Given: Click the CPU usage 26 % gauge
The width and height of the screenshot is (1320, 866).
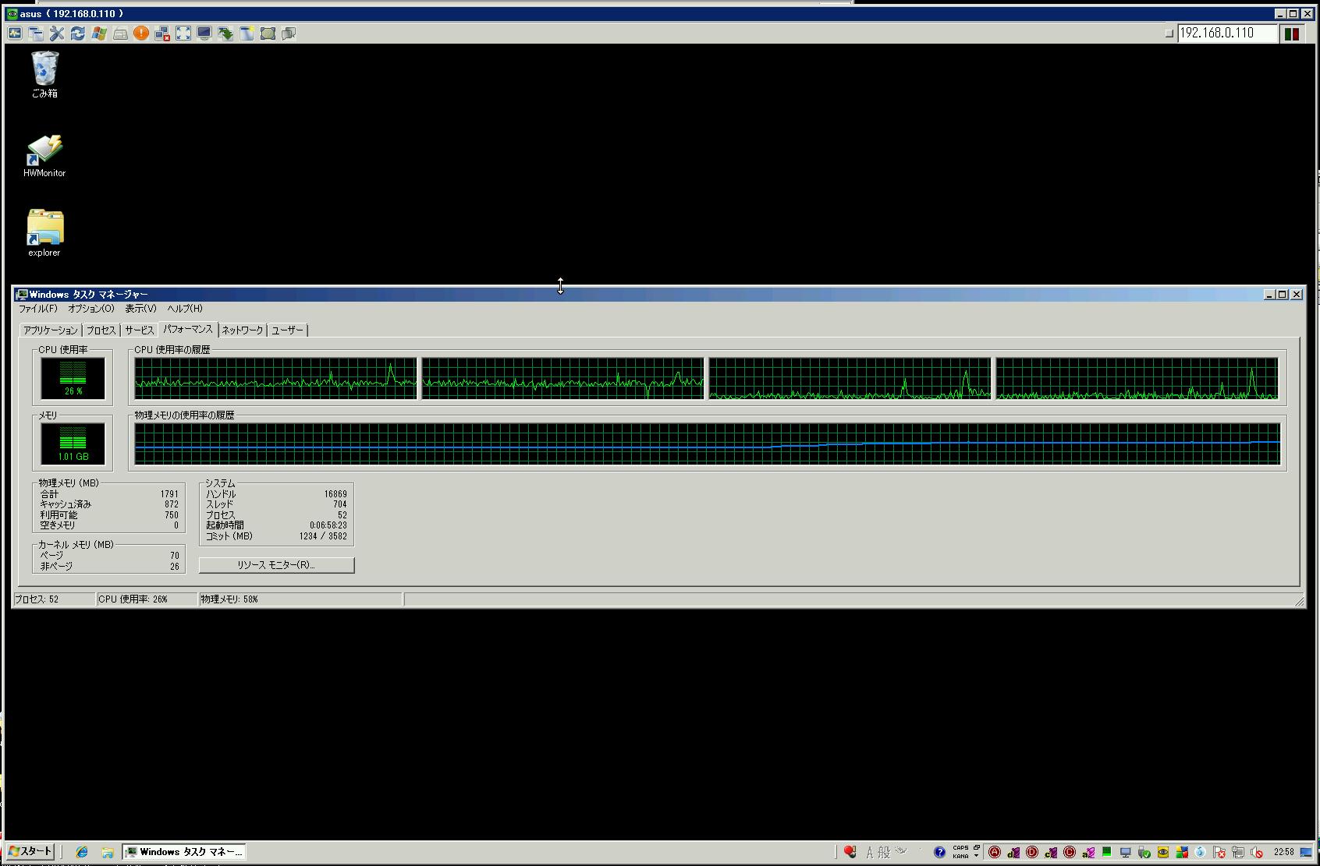Looking at the screenshot, I should [73, 378].
